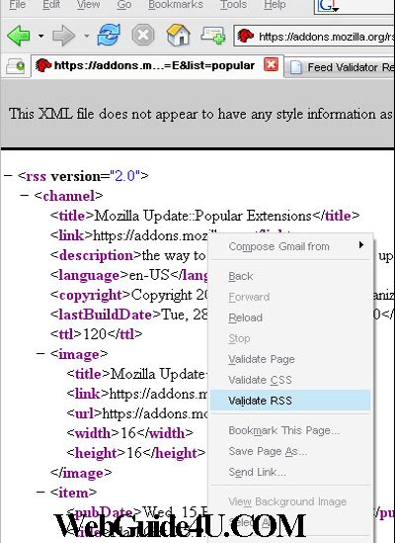Open the Bookmarks menu
This screenshot has height=543, width=395.
(x=176, y=5)
